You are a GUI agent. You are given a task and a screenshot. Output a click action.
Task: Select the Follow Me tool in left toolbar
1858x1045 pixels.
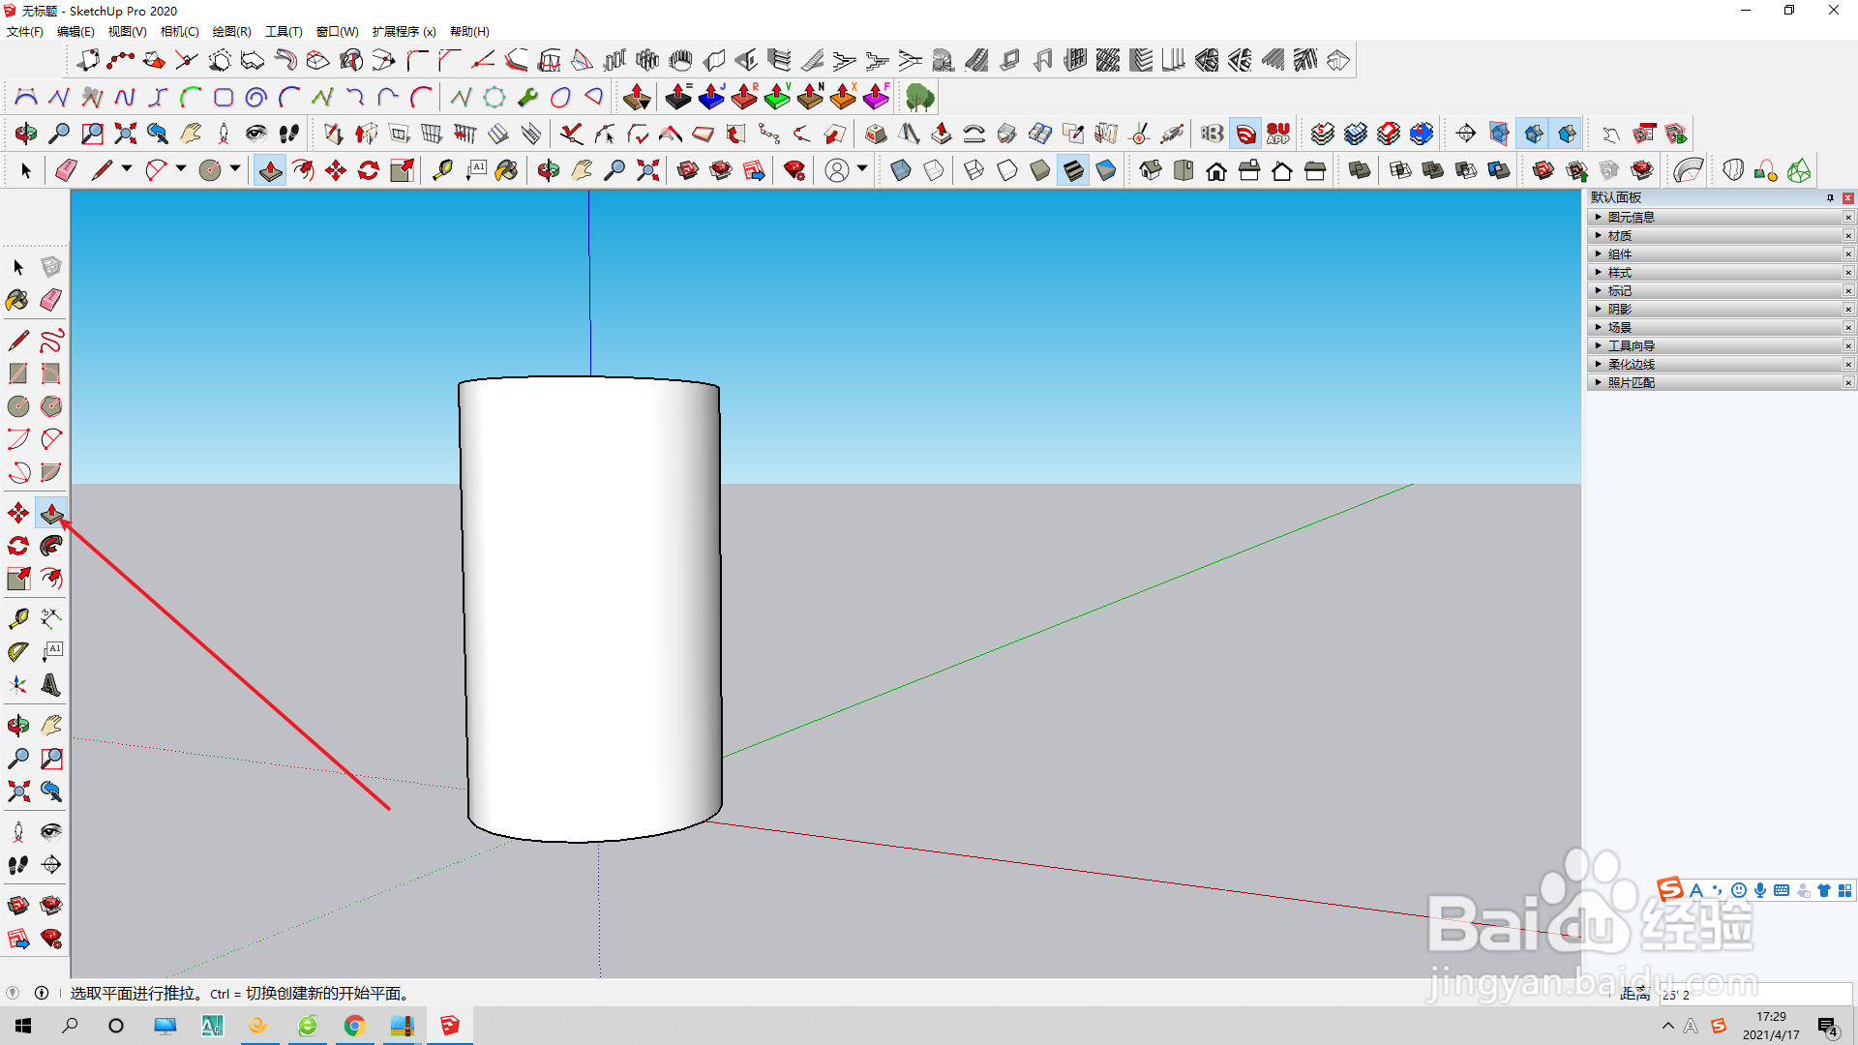[51, 546]
